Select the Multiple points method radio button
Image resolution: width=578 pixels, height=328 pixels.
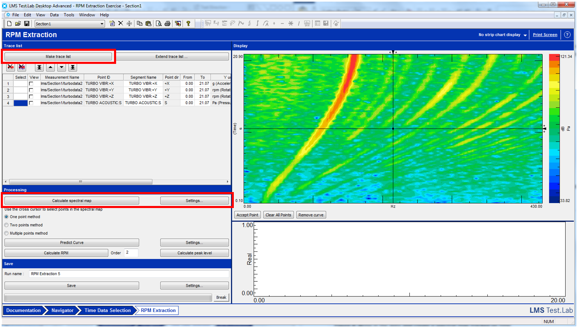(x=6, y=233)
